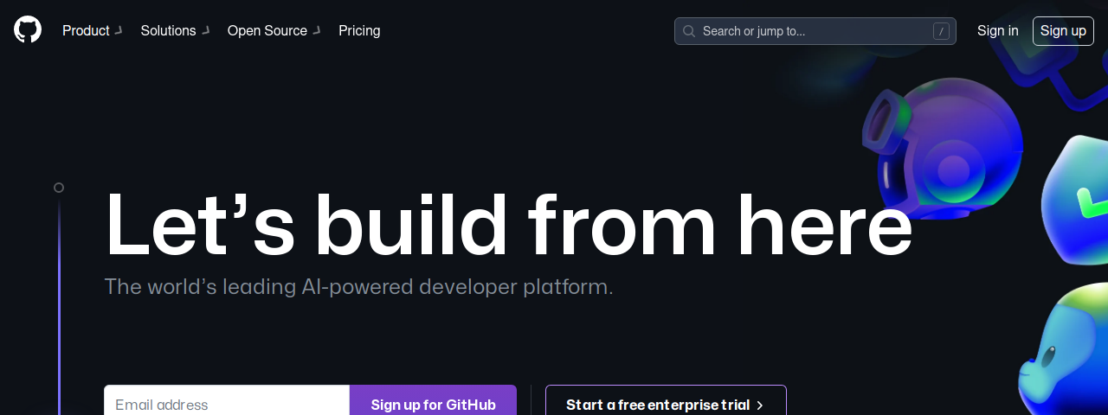The image size is (1108, 415).
Task: Click the circle marker on the timeline
Action: [x=59, y=188]
